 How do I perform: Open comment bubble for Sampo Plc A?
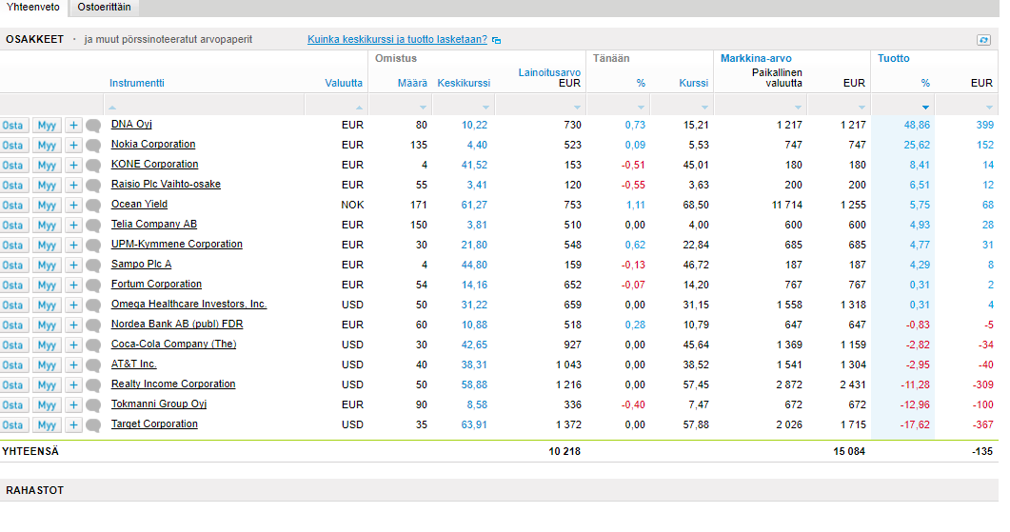(x=93, y=266)
